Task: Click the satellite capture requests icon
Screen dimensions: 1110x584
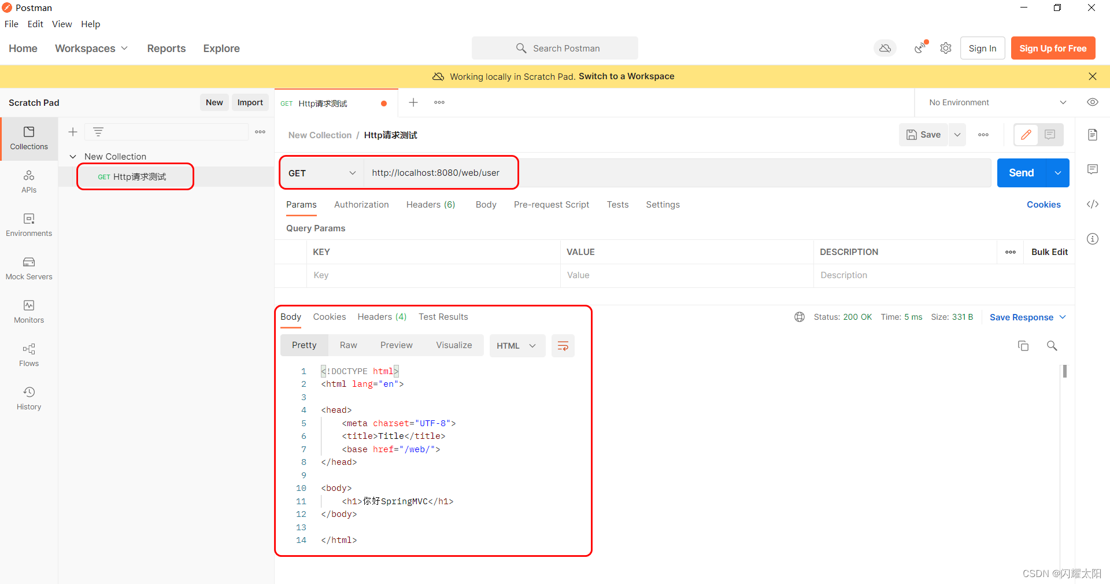Action: pos(920,48)
